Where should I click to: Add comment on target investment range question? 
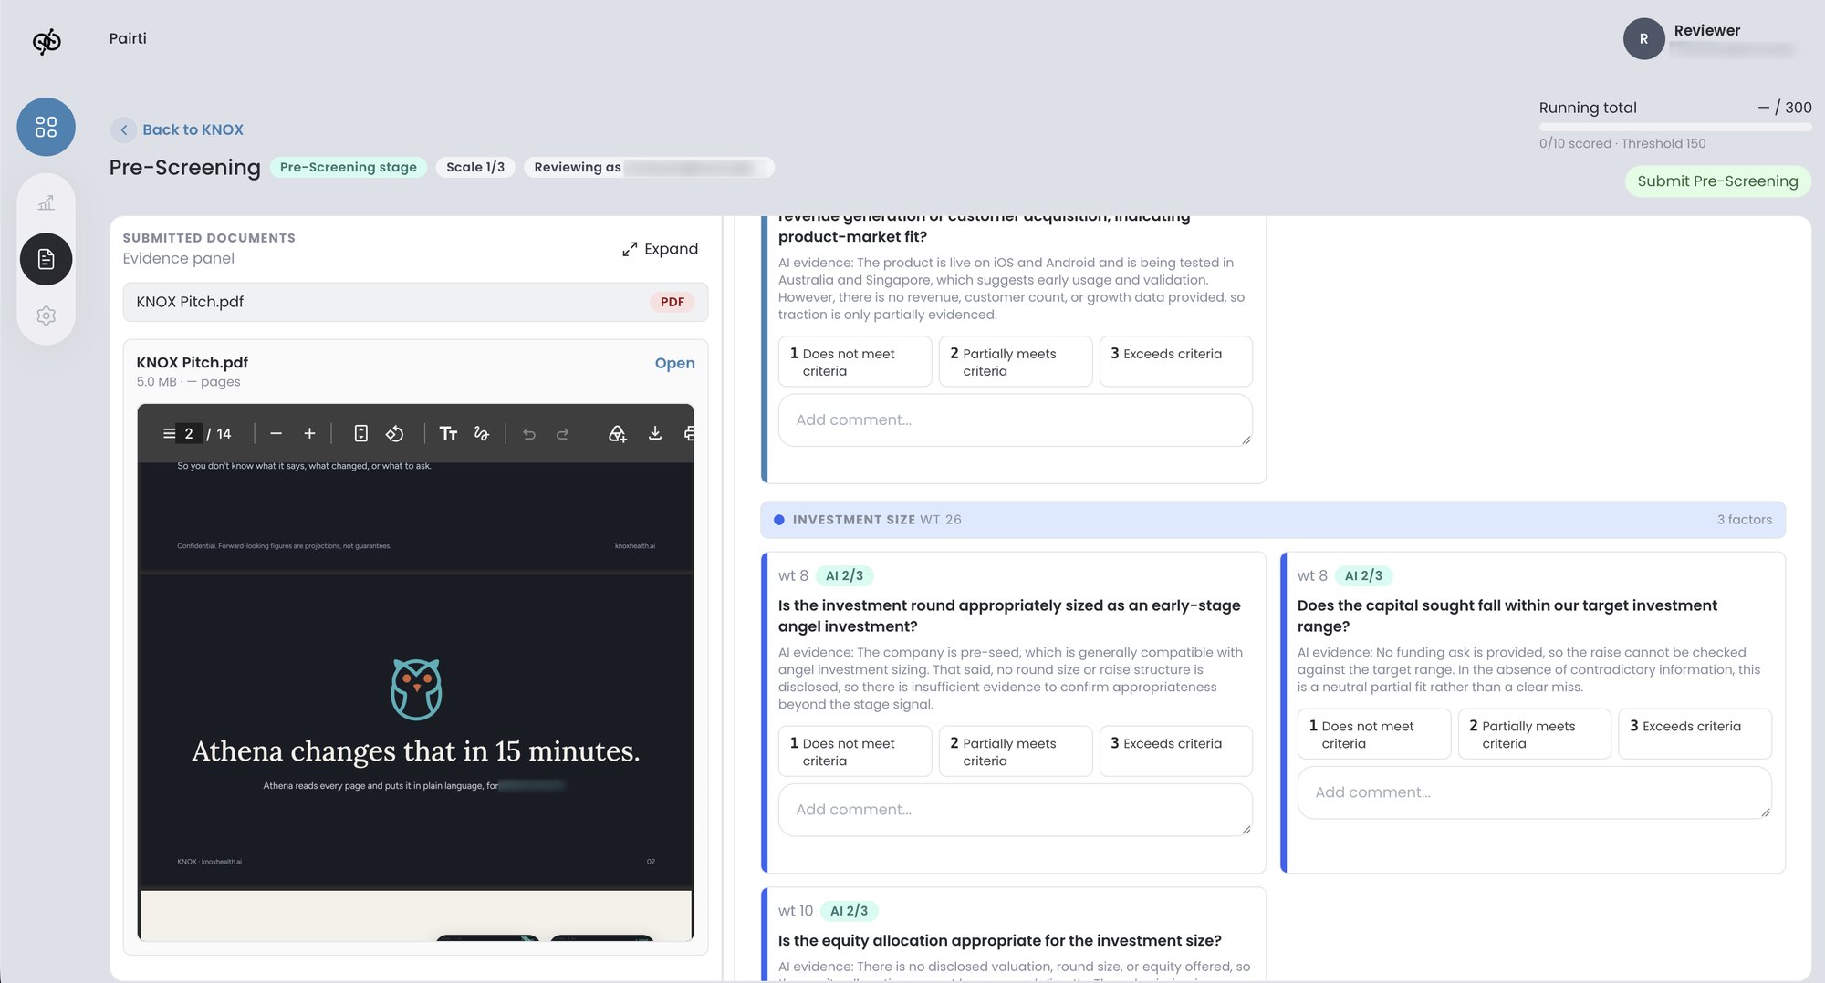coord(1534,792)
